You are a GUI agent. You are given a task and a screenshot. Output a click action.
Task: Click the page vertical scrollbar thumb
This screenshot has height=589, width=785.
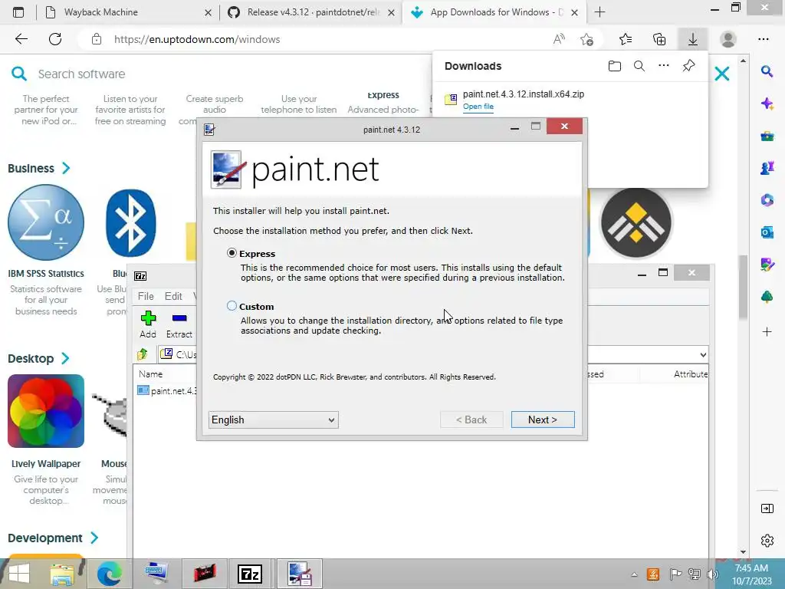click(x=743, y=287)
